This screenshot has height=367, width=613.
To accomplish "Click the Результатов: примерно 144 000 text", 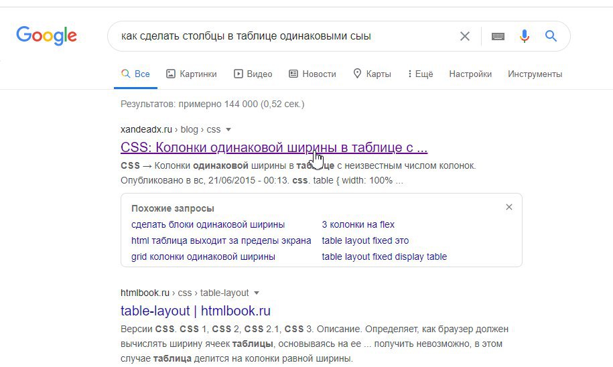I will pos(212,104).
